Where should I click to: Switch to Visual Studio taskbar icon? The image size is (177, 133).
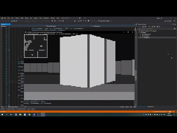34,115
